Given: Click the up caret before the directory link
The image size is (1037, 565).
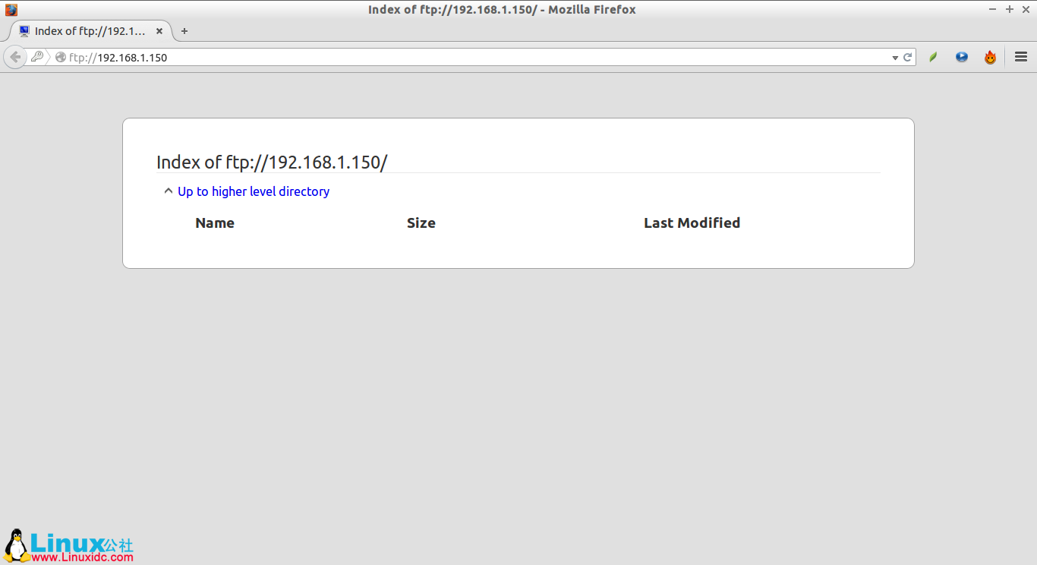Looking at the screenshot, I should pyautogui.click(x=168, y=191).
